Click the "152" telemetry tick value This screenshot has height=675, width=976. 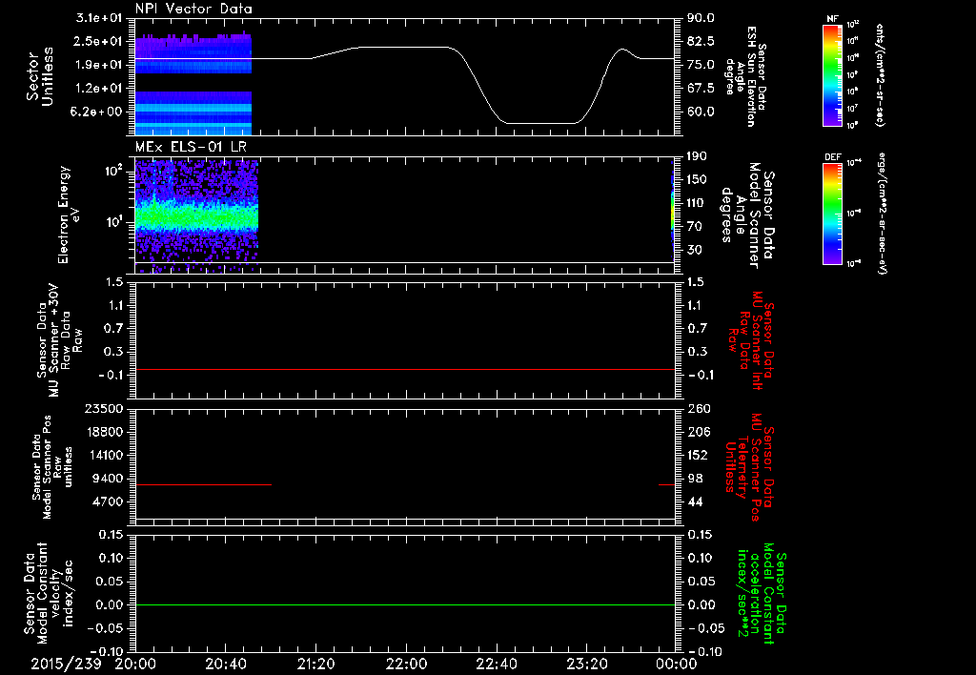[698, 455]
